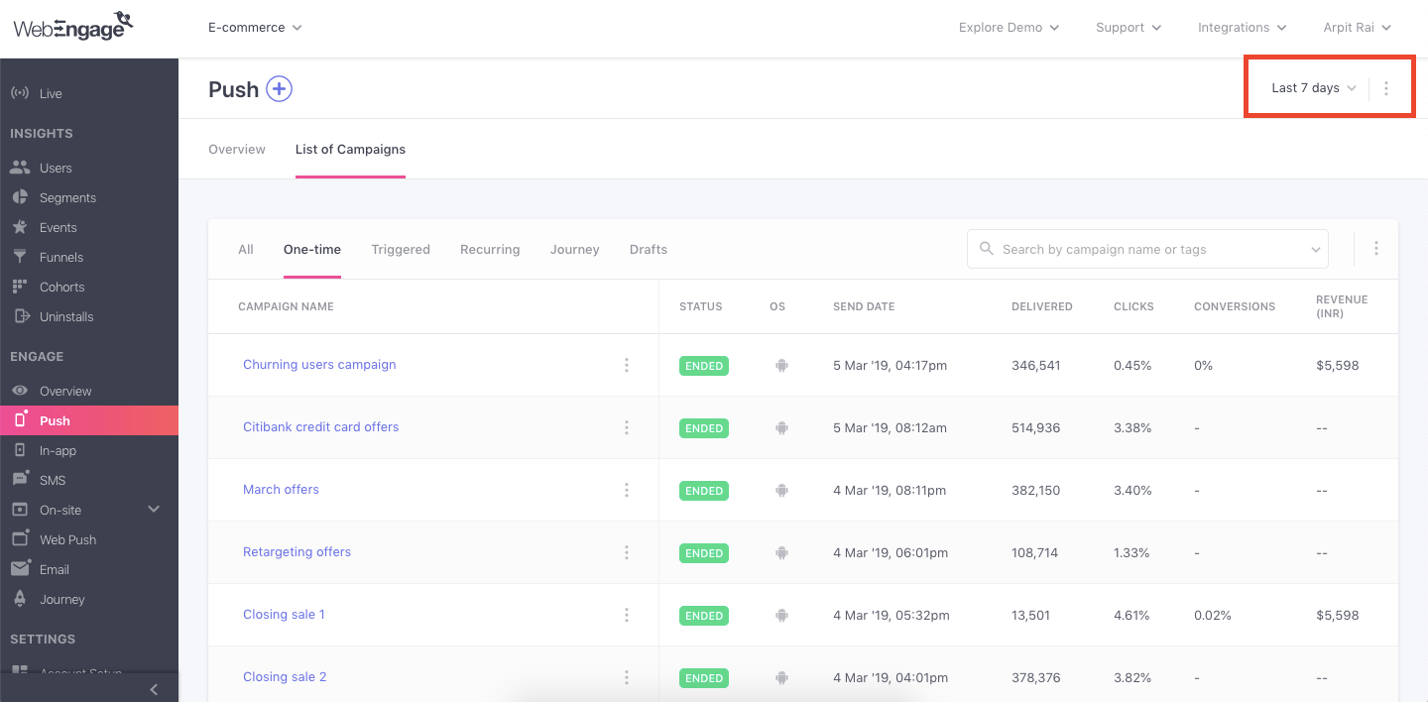This screenshot has width=1428, height=702.
Task: Open the Citibank credit card offers campaign
Action: 320,427
